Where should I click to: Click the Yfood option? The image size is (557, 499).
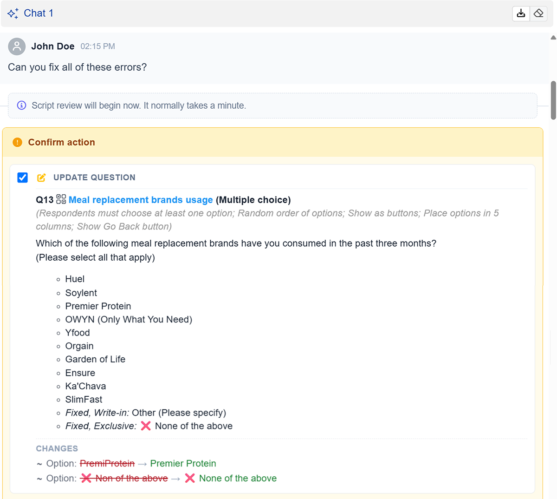pos(78,333)
